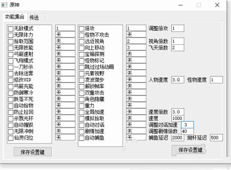Image resolution: width=231 pixels, height=170 pixels.
Task: Enable the 重力 checkbox
Action: click(82, 106)
